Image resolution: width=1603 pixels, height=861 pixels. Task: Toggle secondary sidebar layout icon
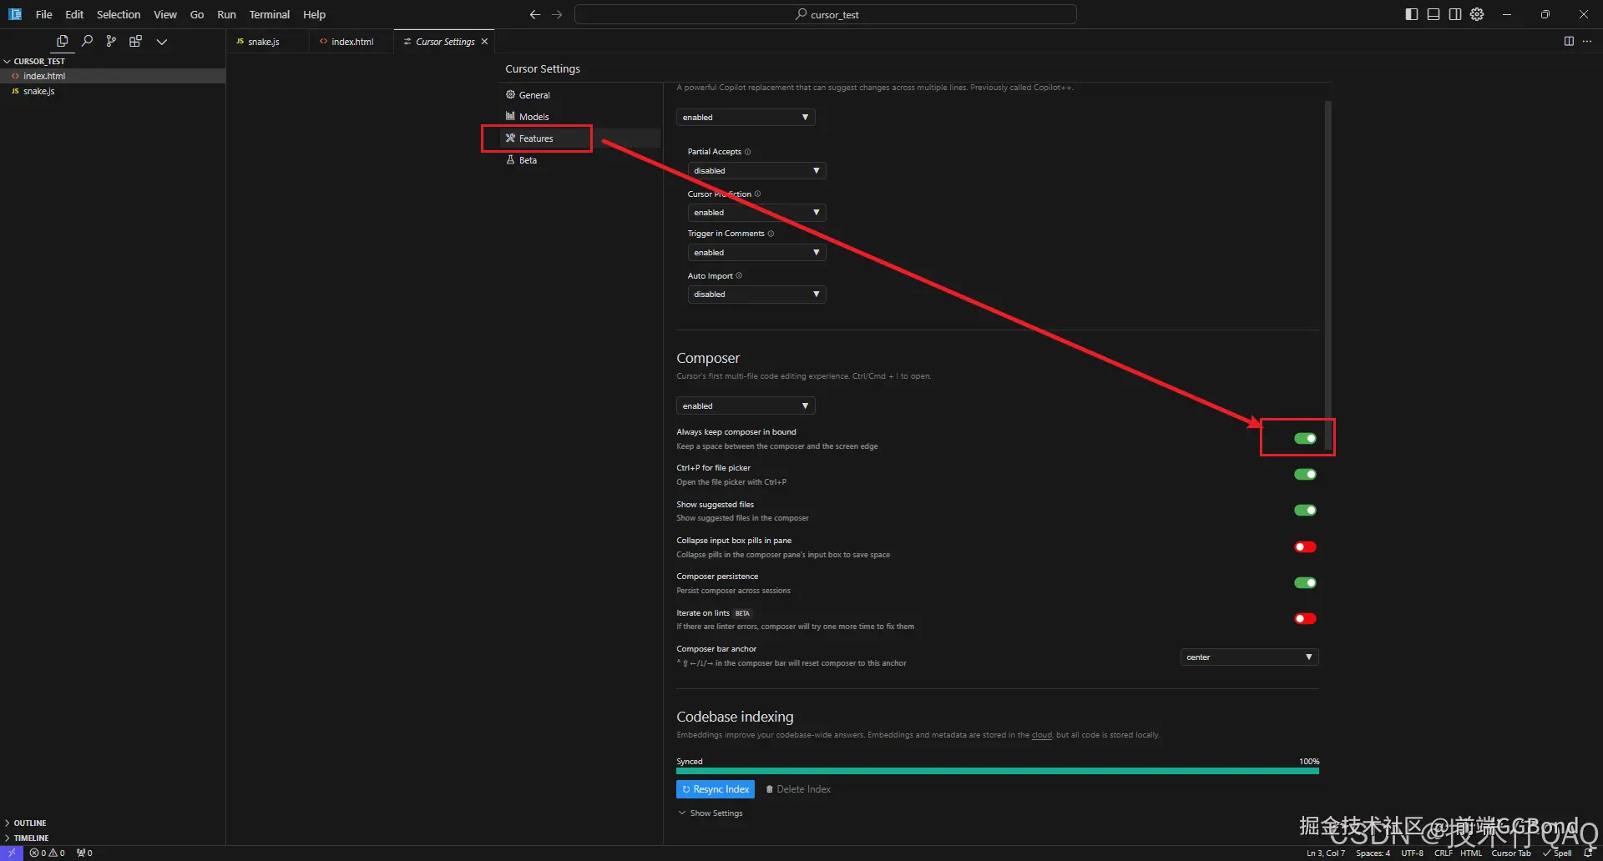tap(1455, 14)
